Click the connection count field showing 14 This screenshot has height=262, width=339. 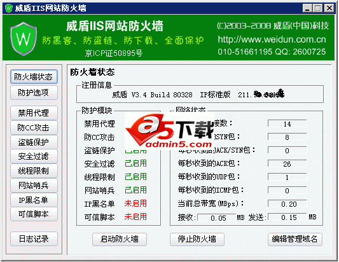coord(287,124)
